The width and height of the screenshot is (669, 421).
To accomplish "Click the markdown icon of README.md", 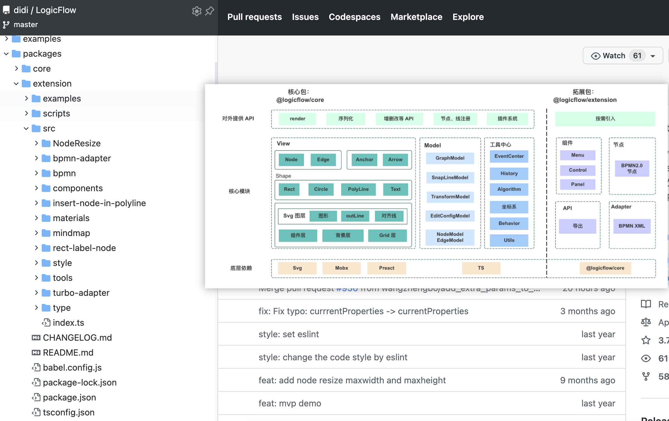I will (x=36, y=352).
